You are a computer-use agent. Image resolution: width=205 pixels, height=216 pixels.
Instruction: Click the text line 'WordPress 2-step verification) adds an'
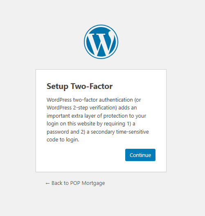pyautogui.click(x=92, y=108)
